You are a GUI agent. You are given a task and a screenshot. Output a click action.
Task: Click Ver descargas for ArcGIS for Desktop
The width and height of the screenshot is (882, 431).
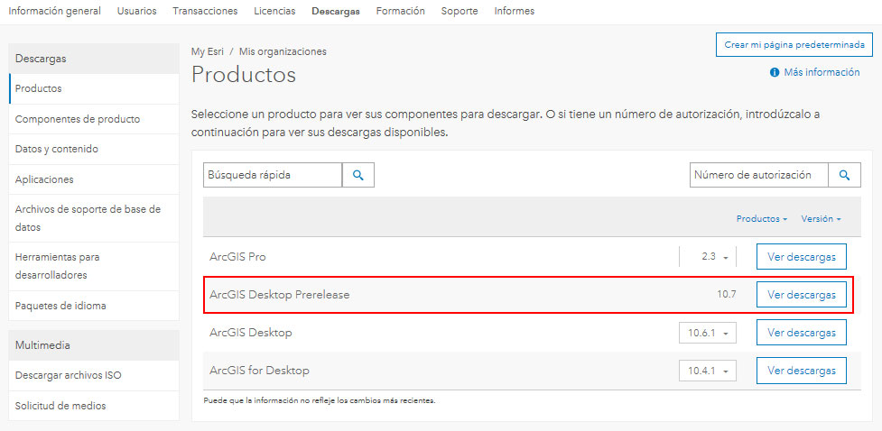pyautogui.click(x=802, y=371)
